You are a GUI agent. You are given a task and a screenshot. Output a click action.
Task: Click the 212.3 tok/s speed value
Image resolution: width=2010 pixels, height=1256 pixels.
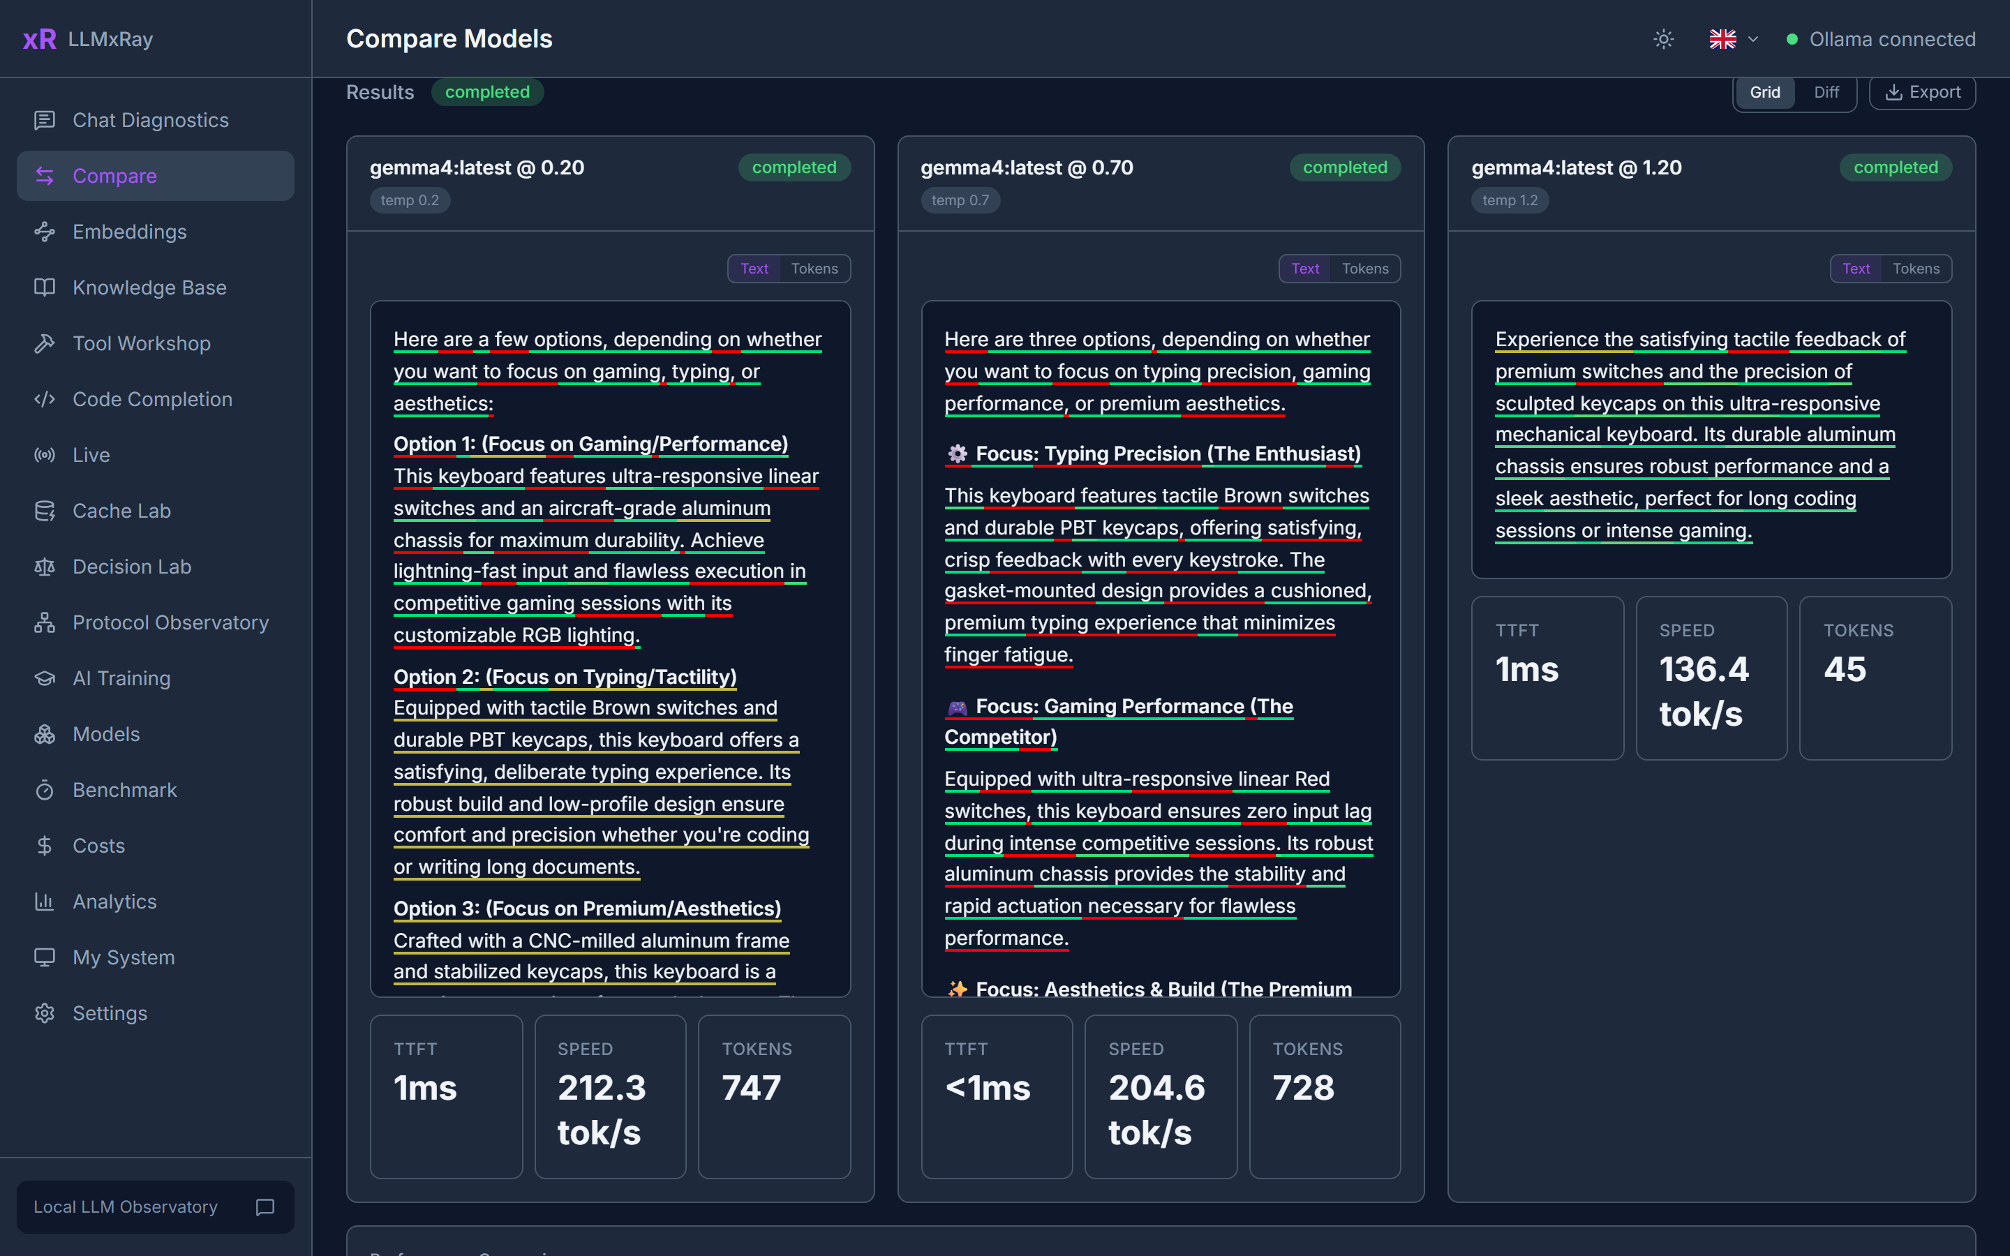(602, 1109)
